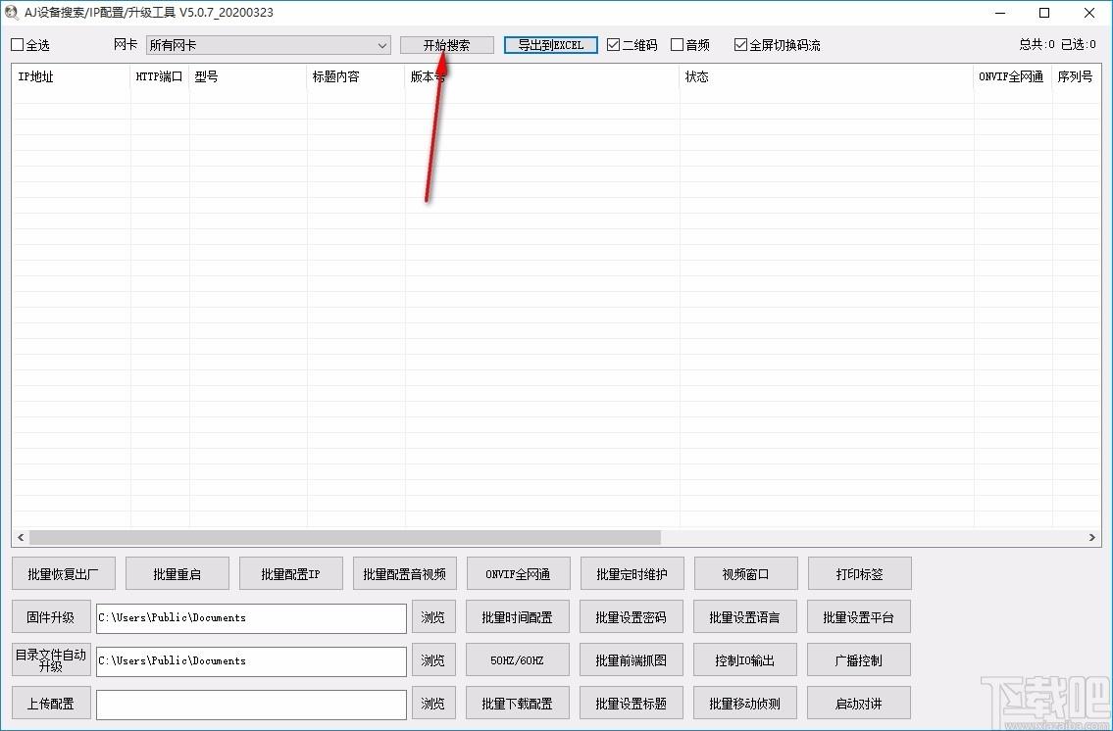Click the 开始搜索 button

(446, 45)
